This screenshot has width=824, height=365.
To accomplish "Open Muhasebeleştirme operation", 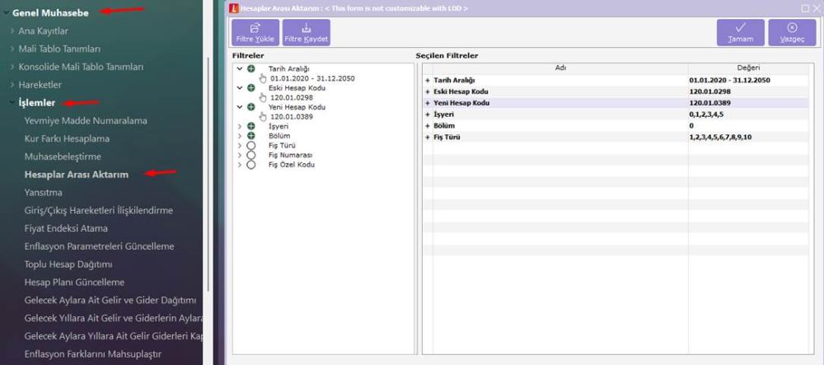I will point(63,157).
